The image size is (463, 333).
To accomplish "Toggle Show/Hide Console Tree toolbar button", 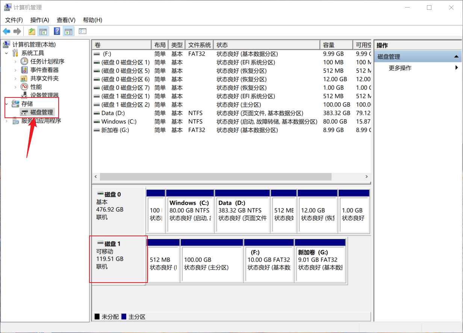I will pos(43,31).
